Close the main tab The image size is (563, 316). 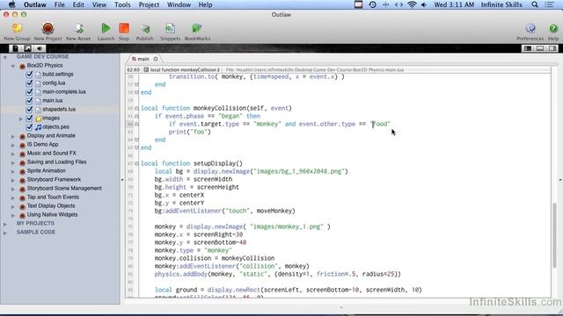pyautogui.click(x=156, y=59)
